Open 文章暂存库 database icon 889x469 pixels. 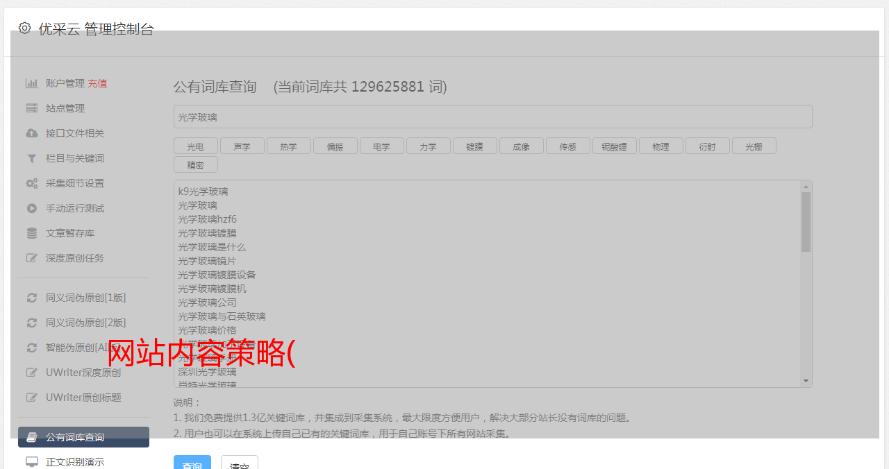(x=32, y=233)
